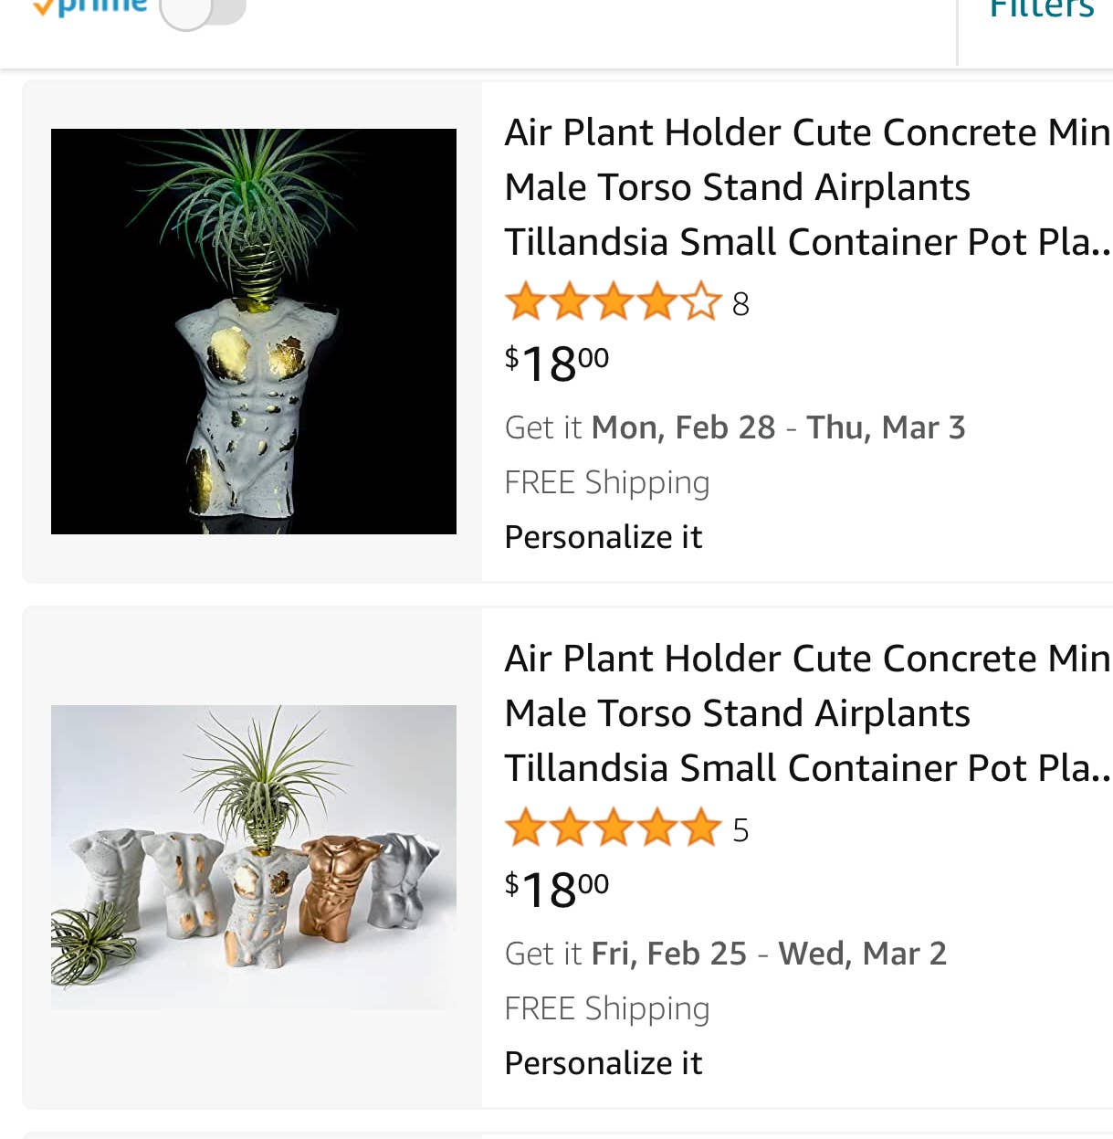
Task: Open the black-background male torso planter thumbnail
Action: coord(254,332)
